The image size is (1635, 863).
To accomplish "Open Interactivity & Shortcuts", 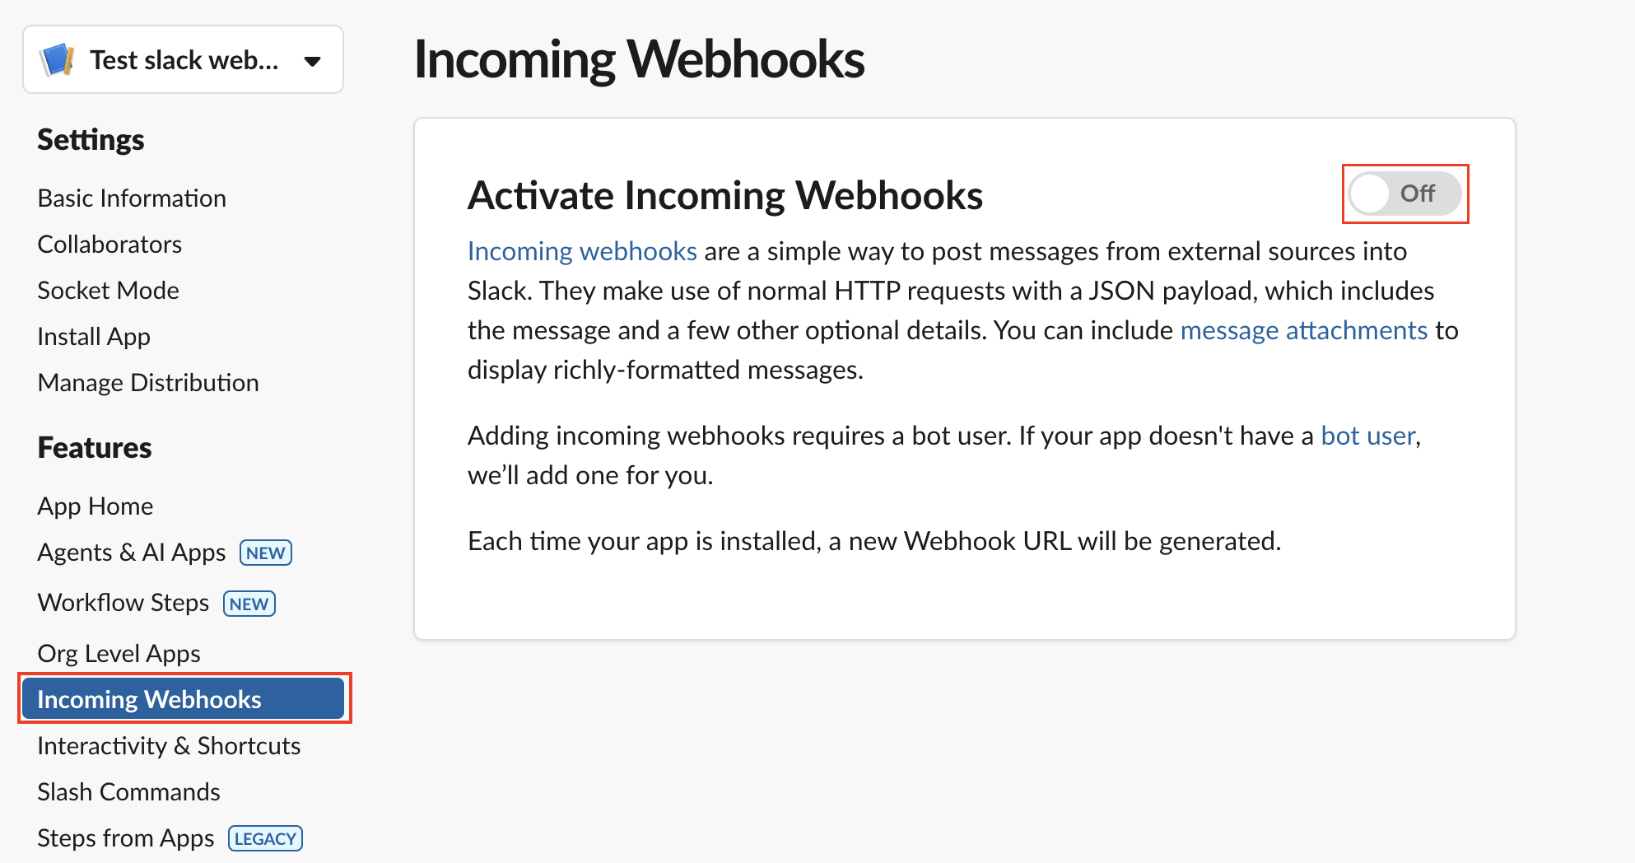I will 169,746.
